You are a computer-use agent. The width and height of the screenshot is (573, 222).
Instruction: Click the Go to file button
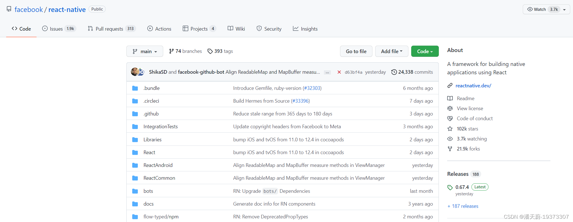coord(356,51)
